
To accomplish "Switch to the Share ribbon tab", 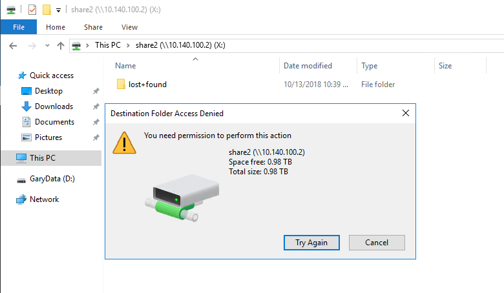I will pyautogui.click(x=93, y=27).
